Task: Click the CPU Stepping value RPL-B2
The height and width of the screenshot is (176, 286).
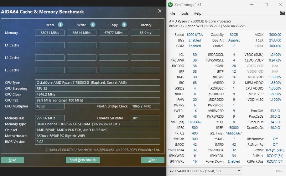Action: (98, 88)
